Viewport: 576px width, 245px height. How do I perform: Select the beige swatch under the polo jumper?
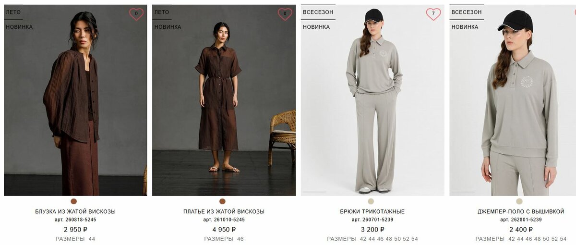coord(519,201)
